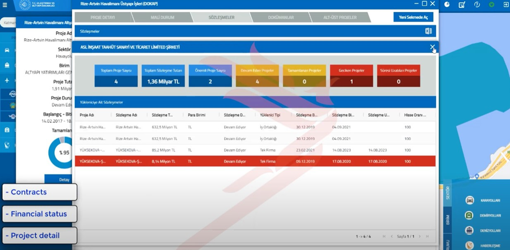Viewport: 510px width, 250px height.
Task: Open the Dokümanlar tab
Action: (x=280, y=17)
